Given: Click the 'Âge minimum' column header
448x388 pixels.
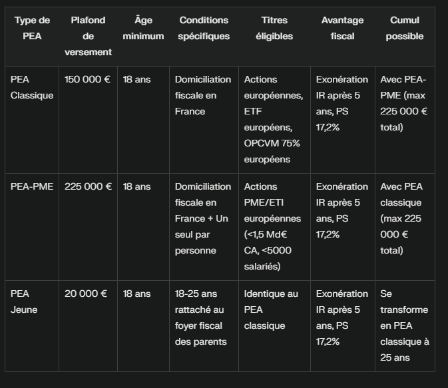Looking at the screenshot, I should [x=143, y=37].
